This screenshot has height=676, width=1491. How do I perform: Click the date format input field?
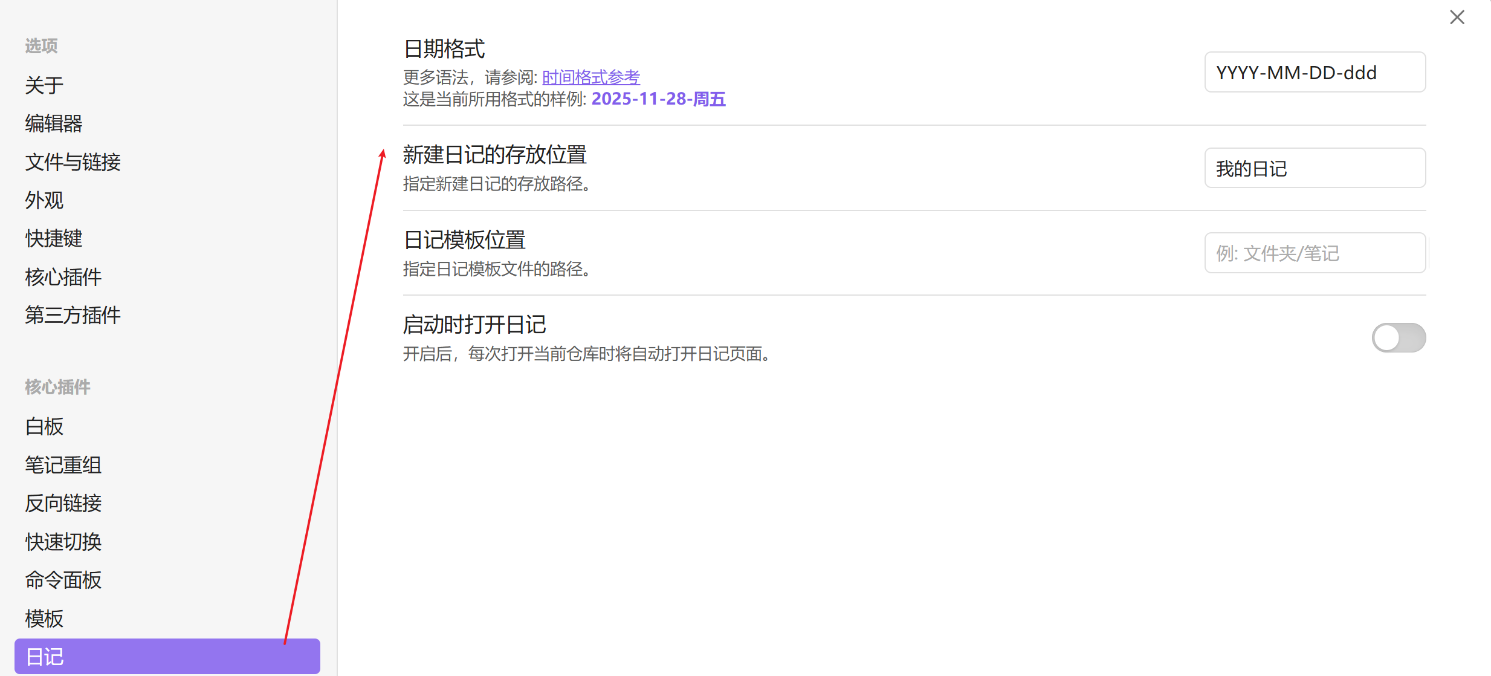click(1315, 73)
